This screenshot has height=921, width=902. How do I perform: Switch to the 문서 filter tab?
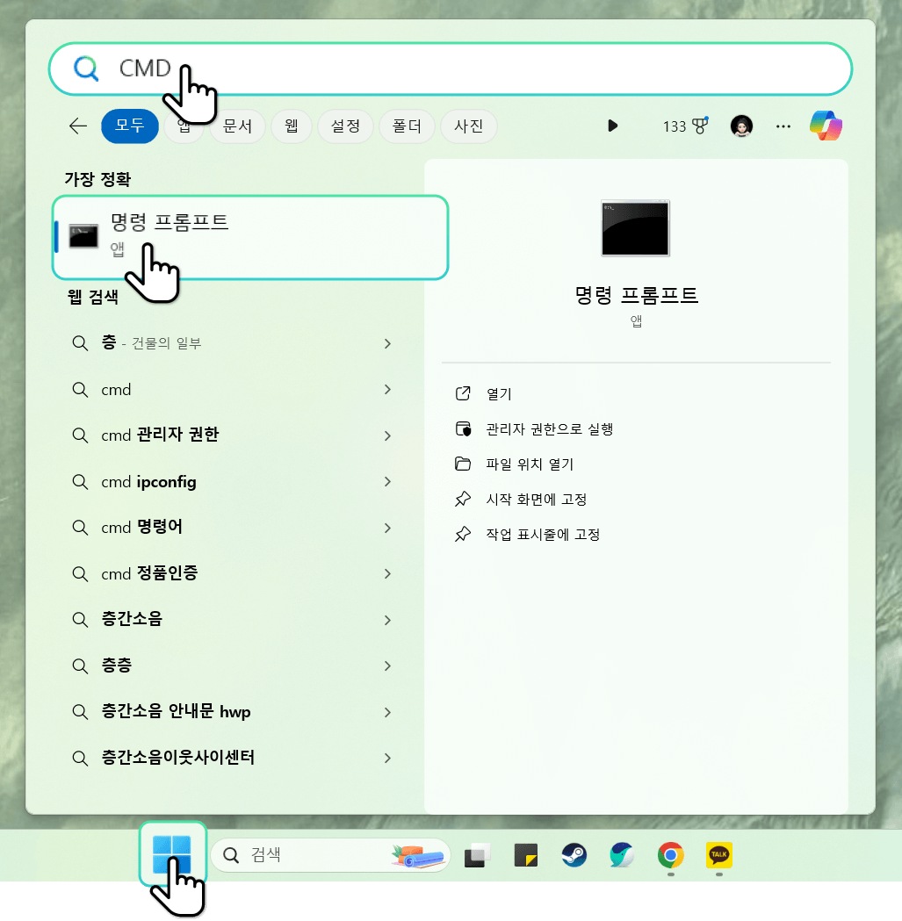click(237, 126)
